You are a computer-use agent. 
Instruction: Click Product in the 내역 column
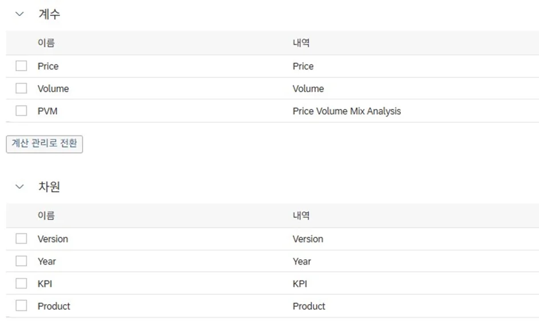(x=309, y=306)
